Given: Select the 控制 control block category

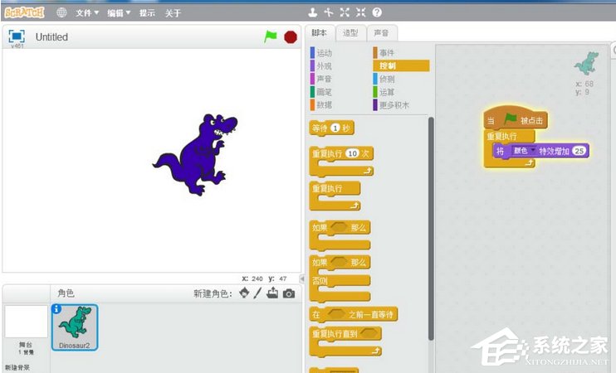Looking at the screenshot, I should point(401,65).
